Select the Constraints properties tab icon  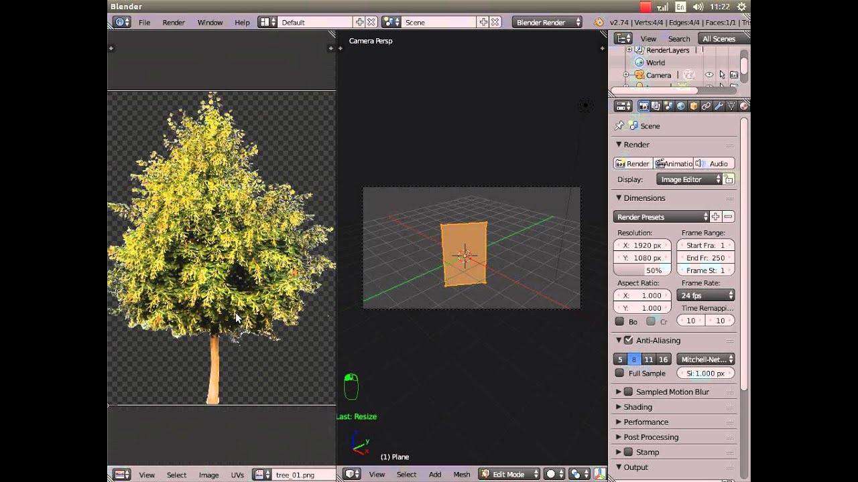tap(706, 106)
